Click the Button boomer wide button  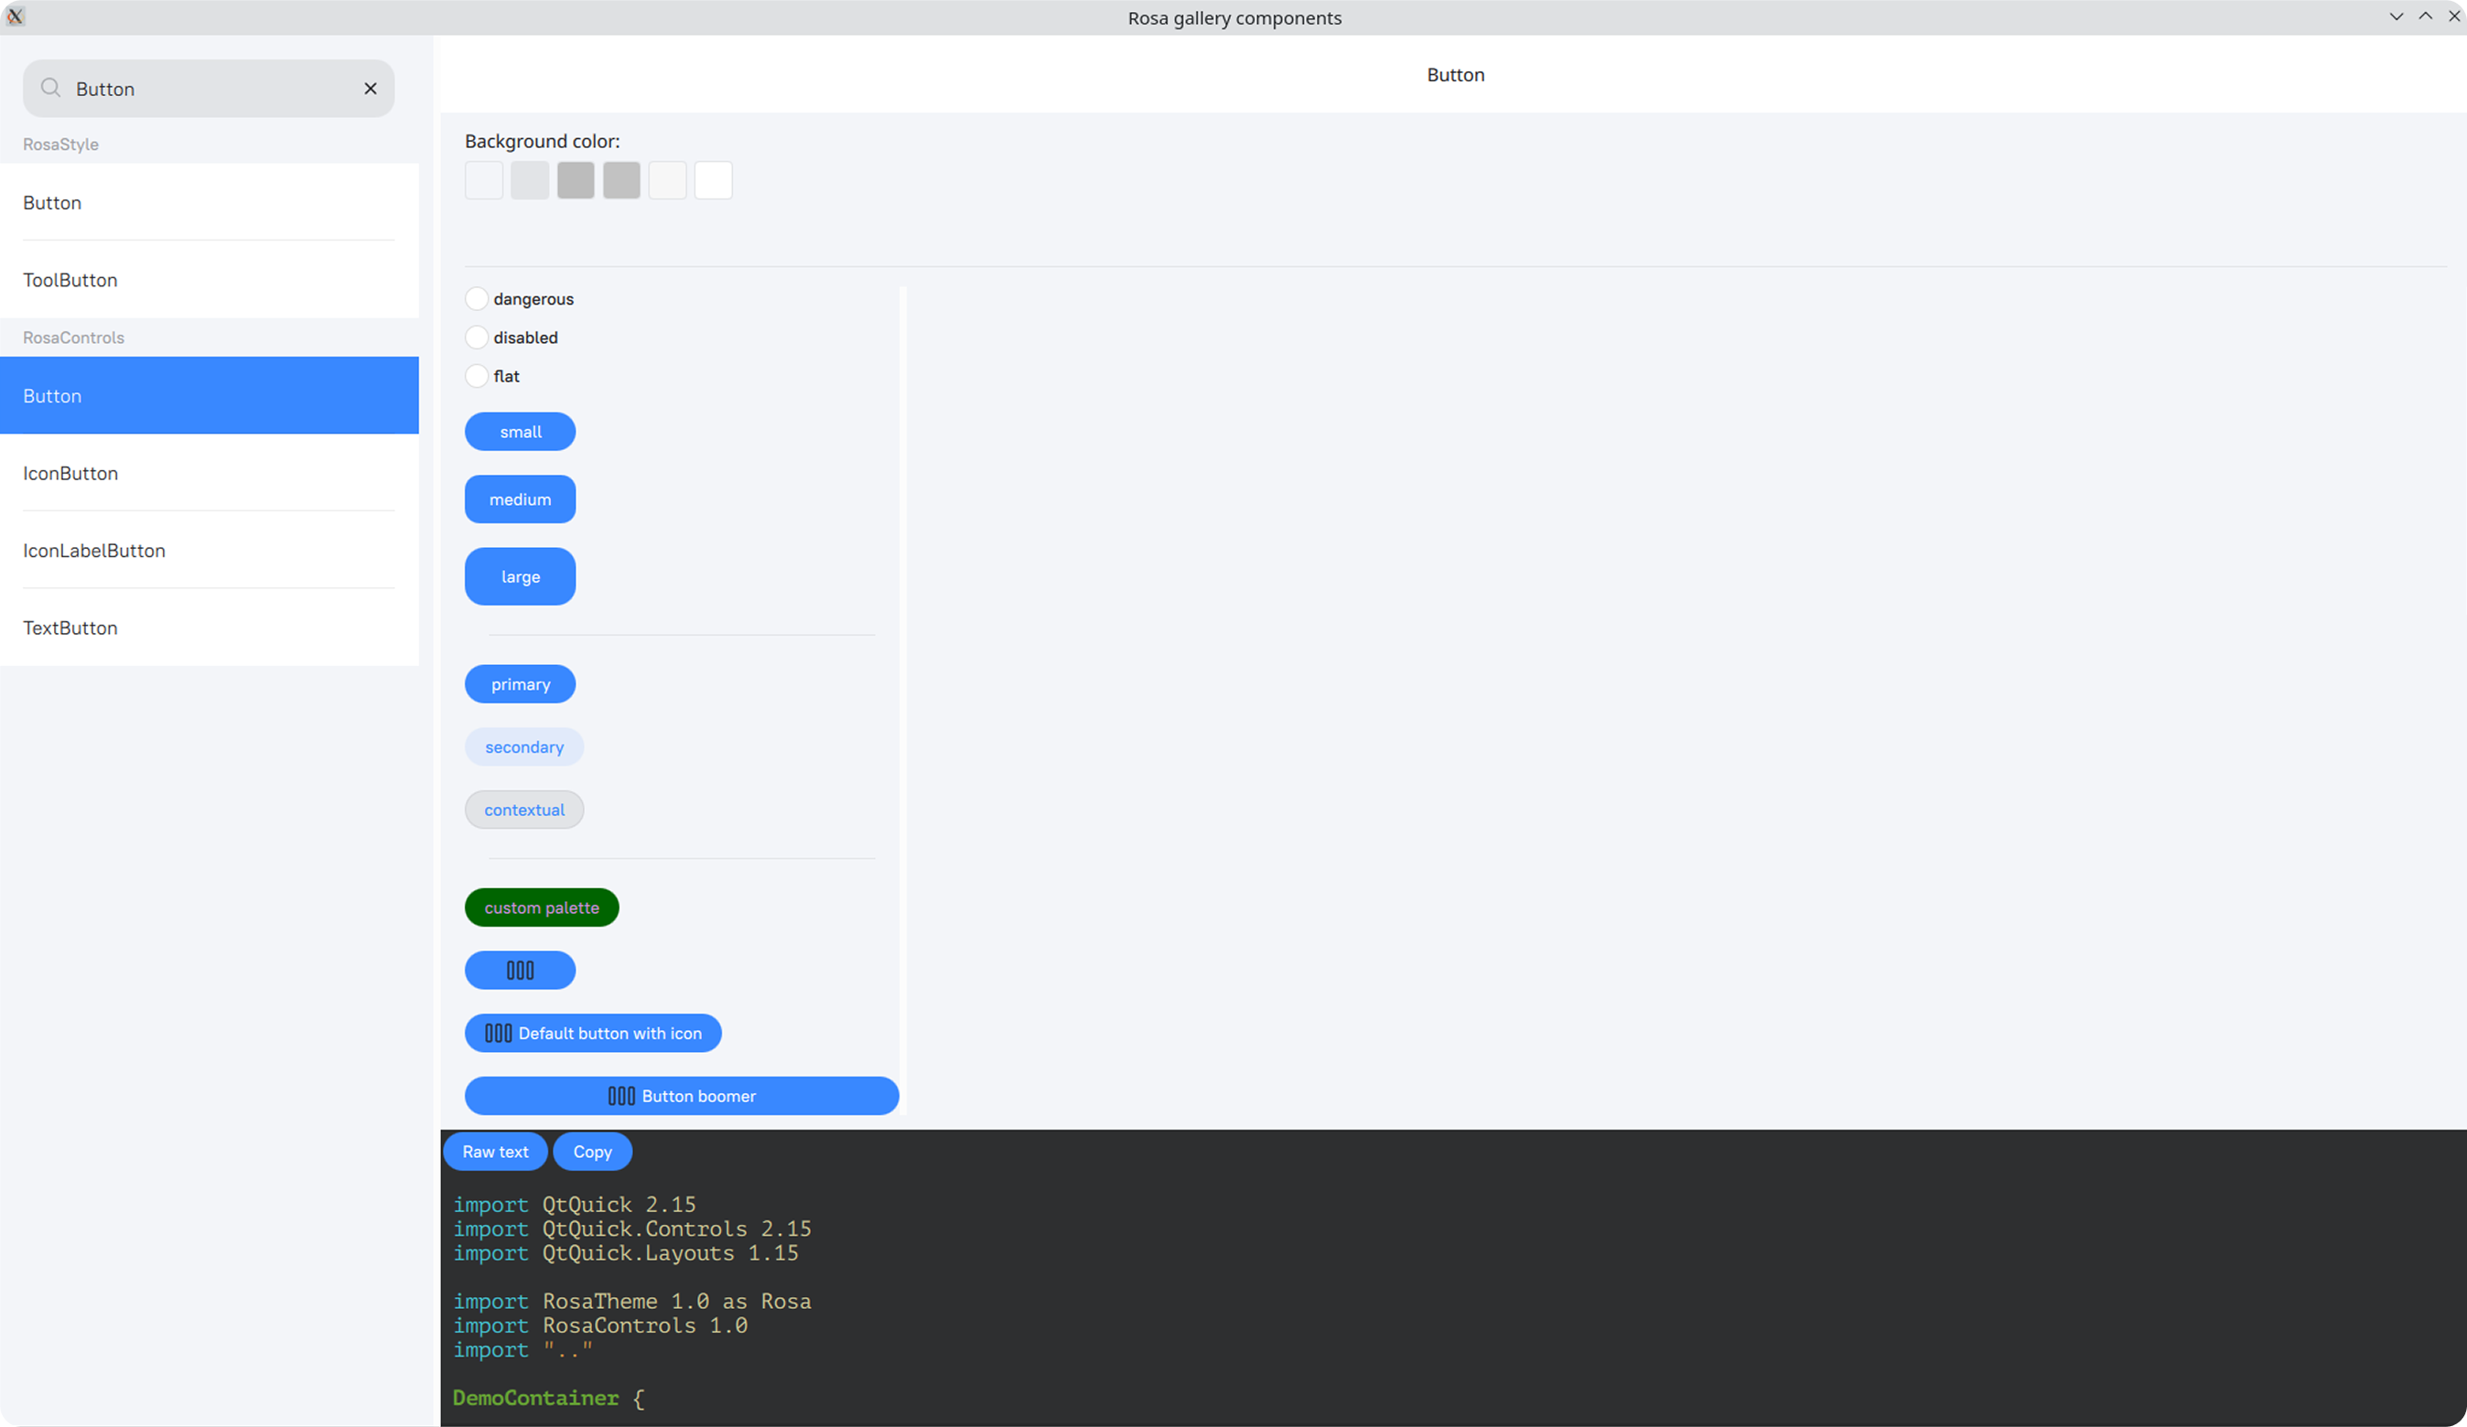pos(682,1095)
